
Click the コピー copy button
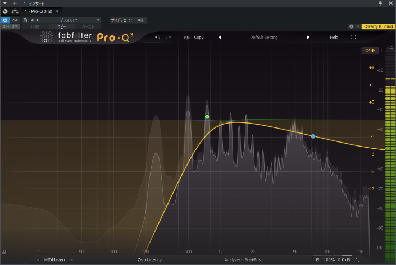tap(61, 26)
